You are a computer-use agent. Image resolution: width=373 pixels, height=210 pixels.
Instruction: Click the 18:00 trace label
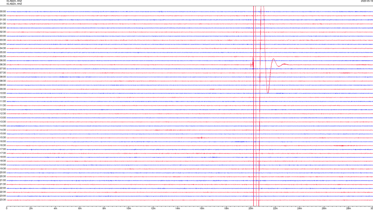[x=3, y=157]
